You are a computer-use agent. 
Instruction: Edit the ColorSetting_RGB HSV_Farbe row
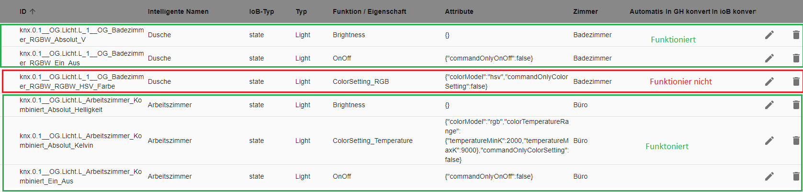[769, 81]
